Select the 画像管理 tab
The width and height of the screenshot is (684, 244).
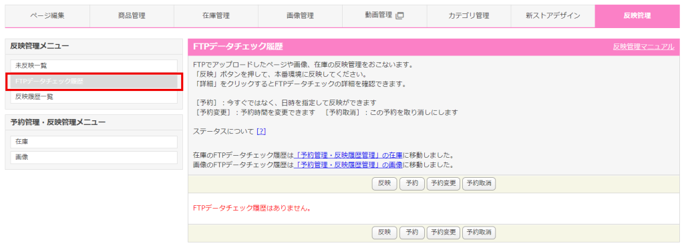pos(300,16)
